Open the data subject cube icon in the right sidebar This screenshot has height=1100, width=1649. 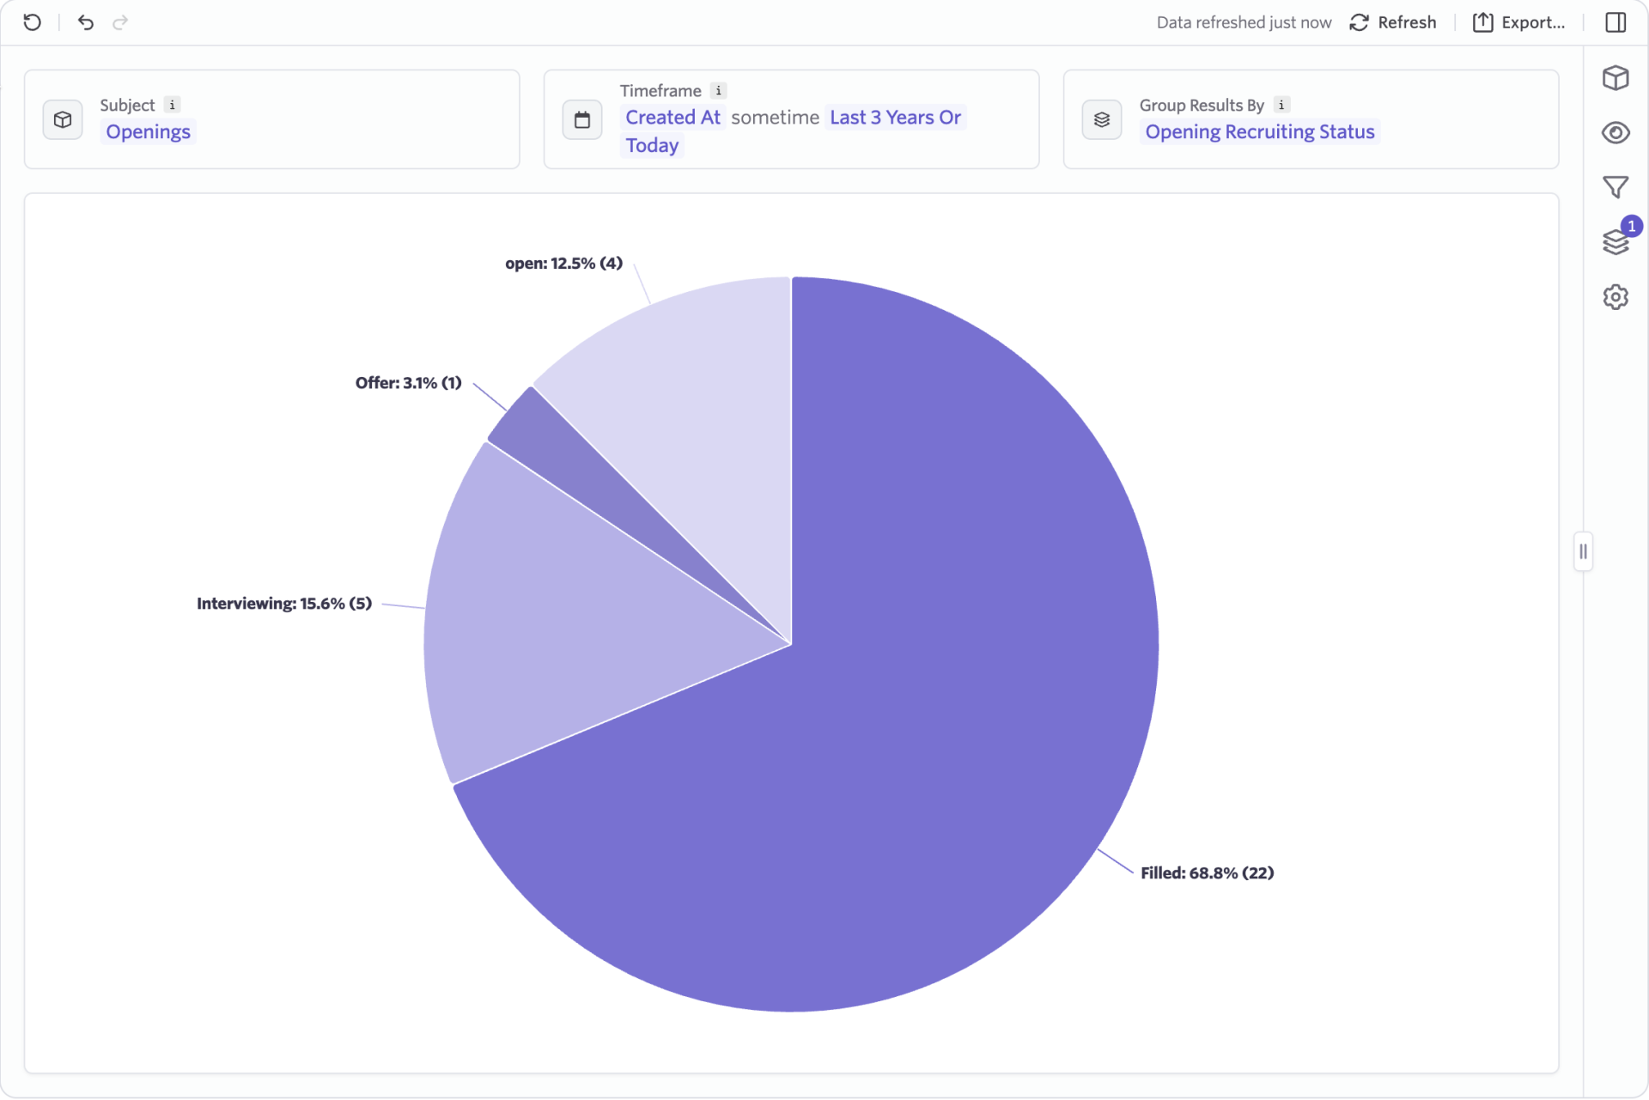point(1616,78)
